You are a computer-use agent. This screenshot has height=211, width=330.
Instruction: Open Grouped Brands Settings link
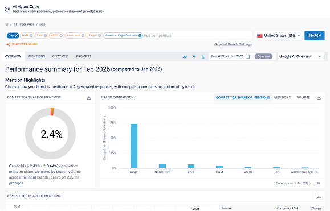pyautogui.click(x=233, y=44)
